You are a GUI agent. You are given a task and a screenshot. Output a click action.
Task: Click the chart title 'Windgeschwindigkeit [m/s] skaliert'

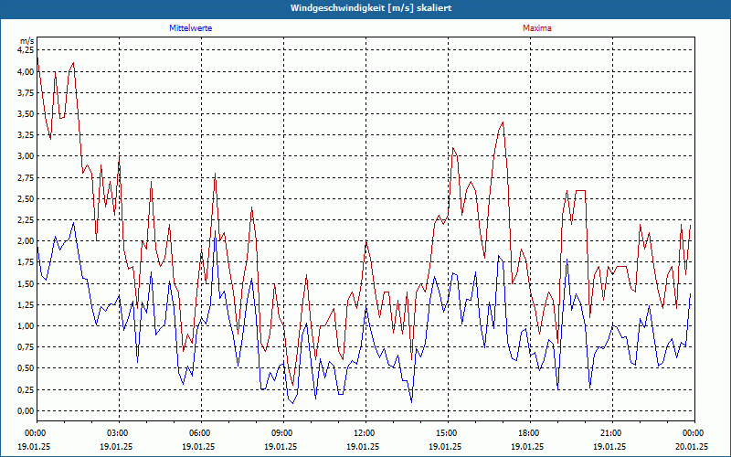(371, 8)
